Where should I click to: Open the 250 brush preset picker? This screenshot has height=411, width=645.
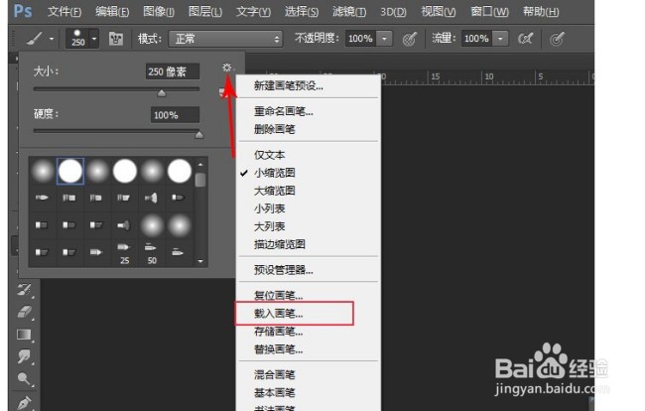[x=81, y=39]
